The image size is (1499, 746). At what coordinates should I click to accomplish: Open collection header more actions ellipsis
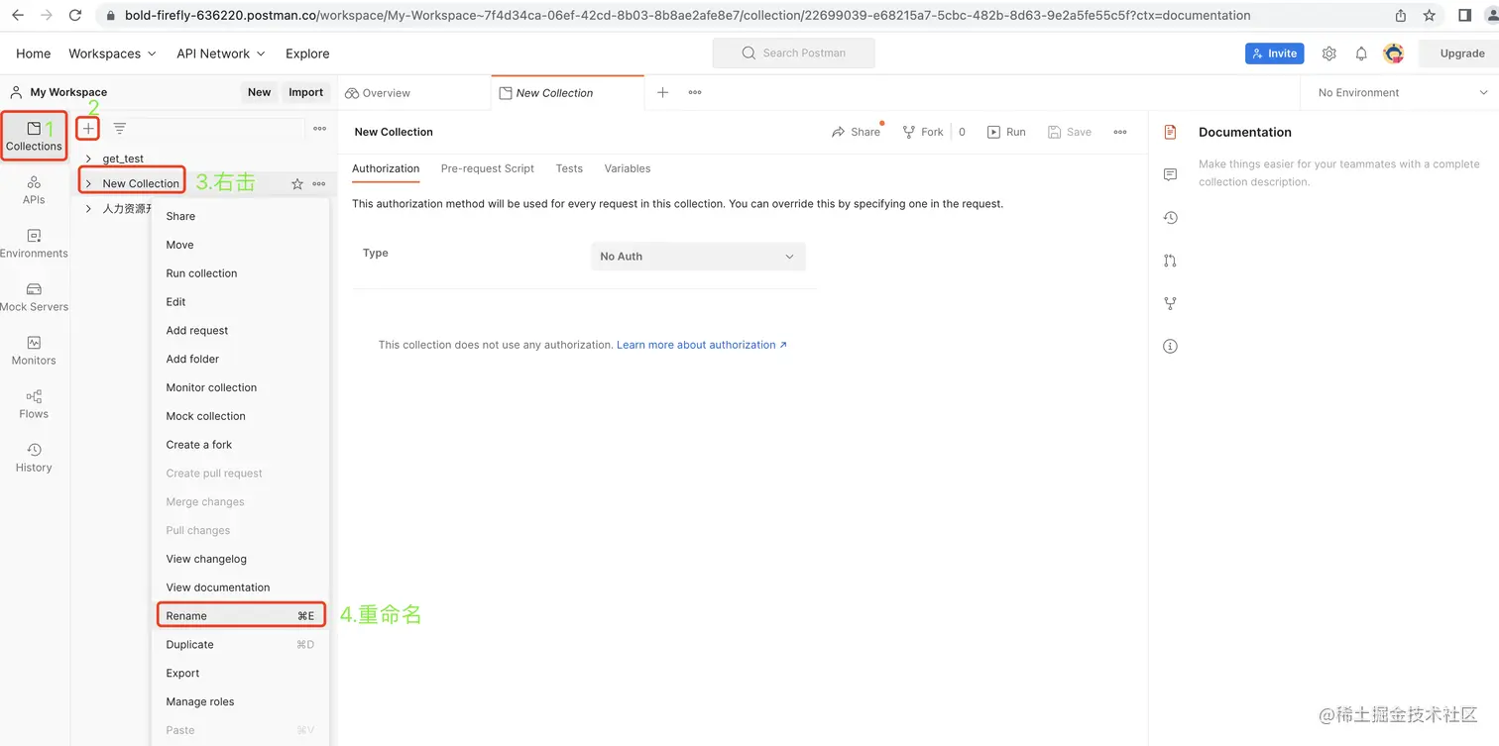(x=1120, y=132)
